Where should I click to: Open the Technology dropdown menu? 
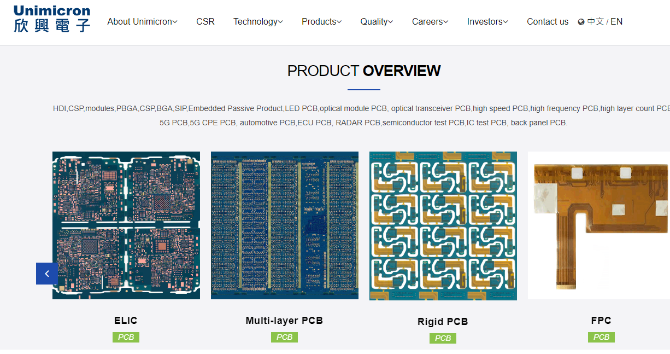pyautogui.click(x=258, y=22)
